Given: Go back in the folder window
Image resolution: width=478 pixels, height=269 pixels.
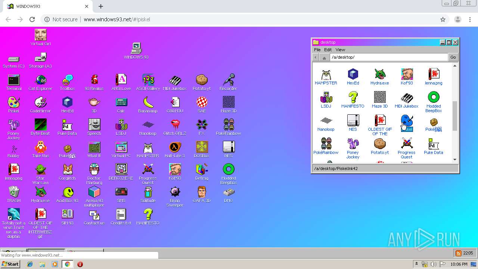Looking at the screenshot, I should (x=316, y=57).
